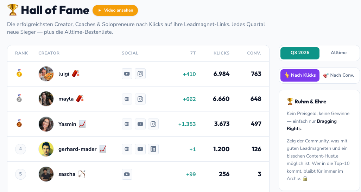Viewport: 361px width, 192px height.
Task: Open gerhard-mader's website globe icon
Action: tap(127, 149)
